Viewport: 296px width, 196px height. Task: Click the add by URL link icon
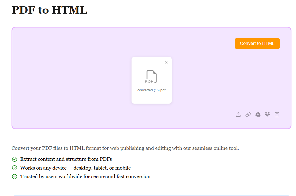click(248, 115)
